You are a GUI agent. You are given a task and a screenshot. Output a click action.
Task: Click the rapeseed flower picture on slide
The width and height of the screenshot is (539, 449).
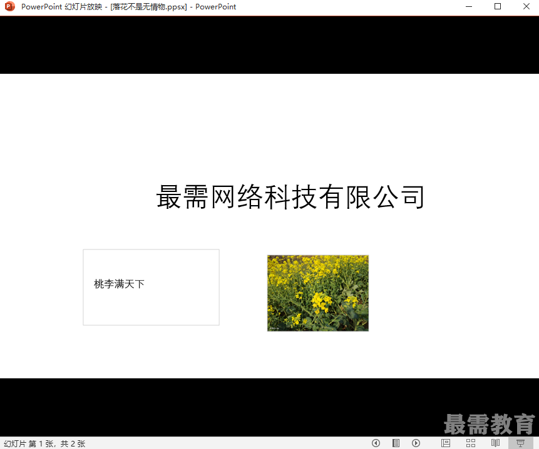[318, 293]
